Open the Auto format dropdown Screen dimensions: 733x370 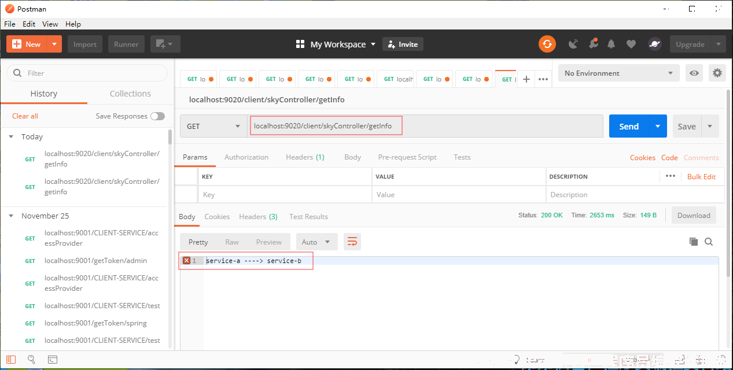(x=316, y=242)
